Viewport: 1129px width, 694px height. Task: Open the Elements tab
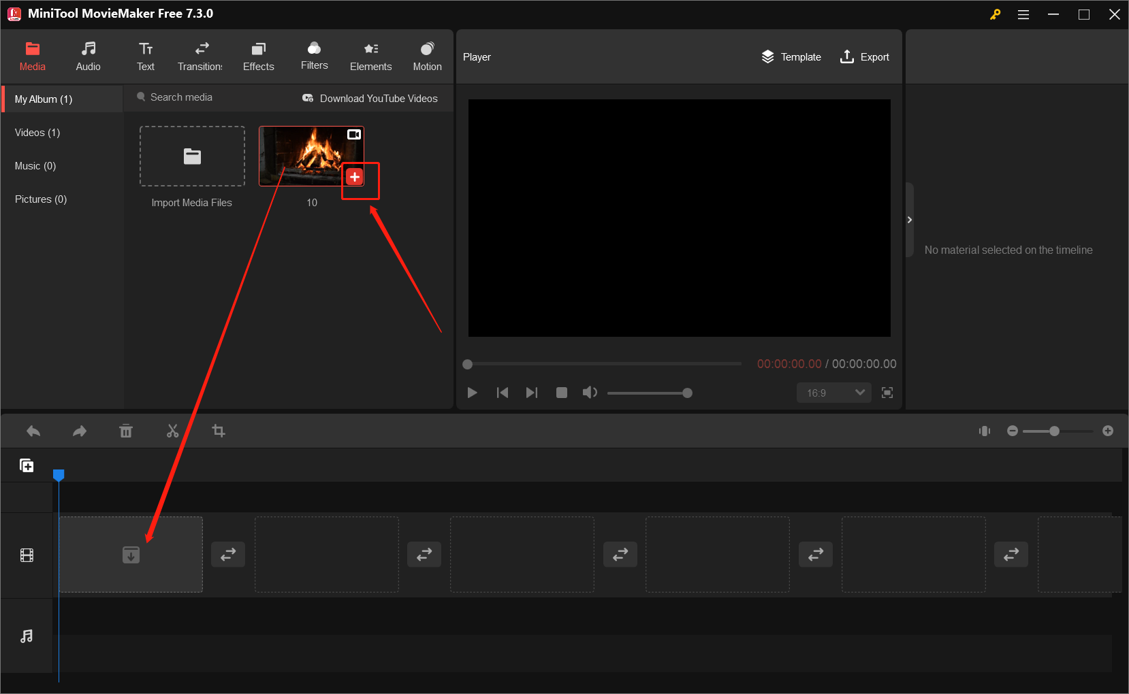pyautogui.click(x=371, y=56)
